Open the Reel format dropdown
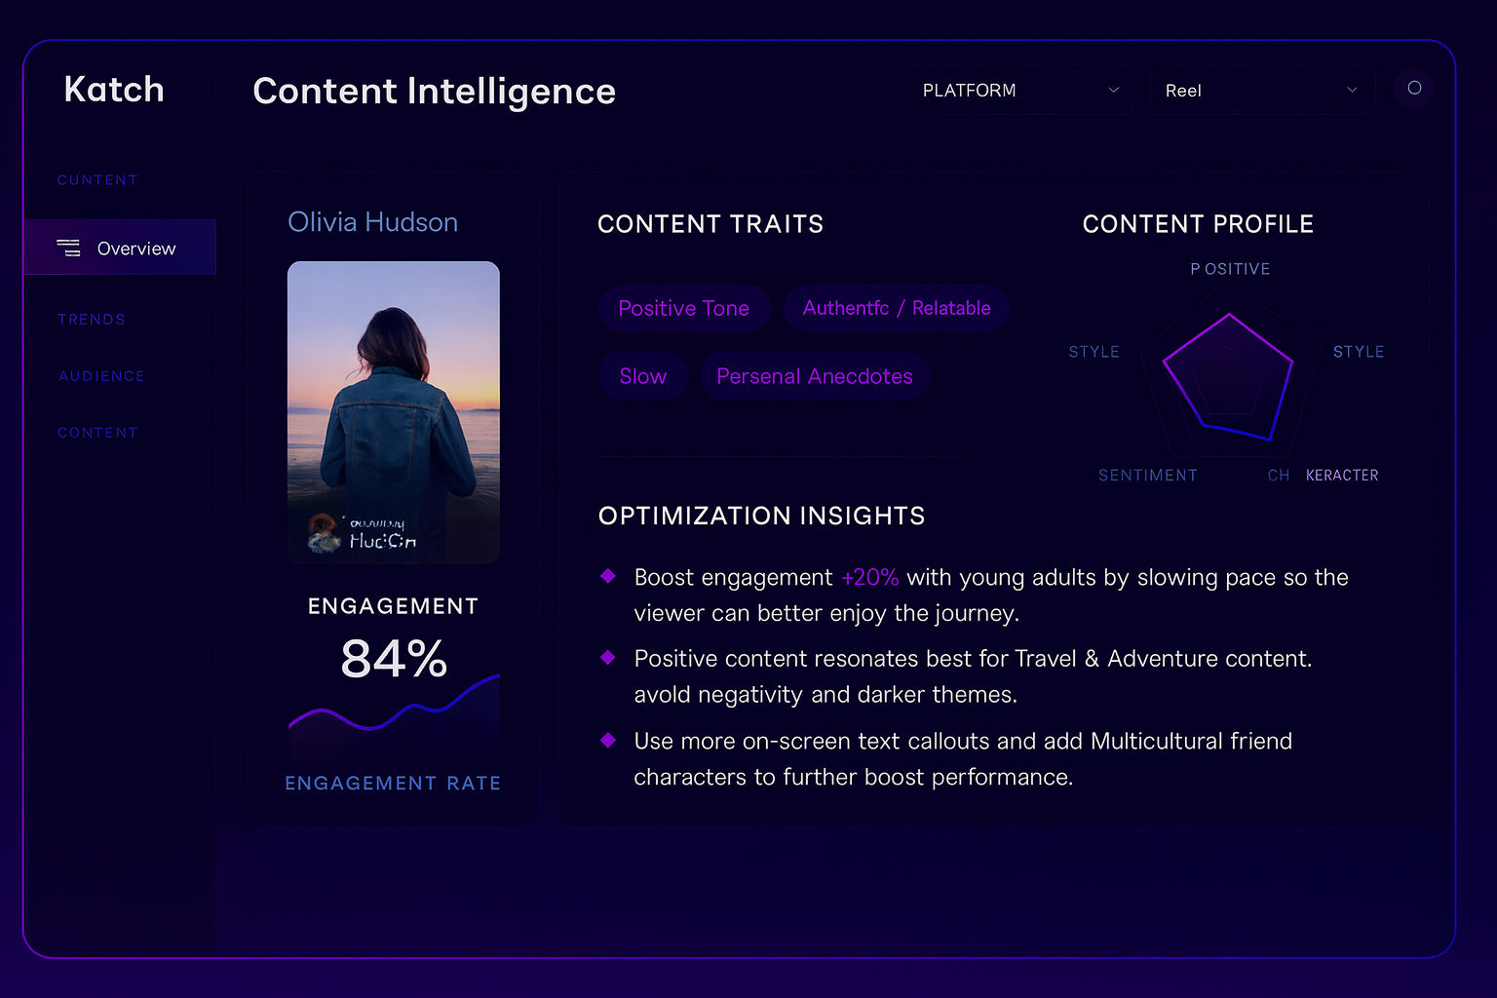1497x998 pixels. point(1262,90)
